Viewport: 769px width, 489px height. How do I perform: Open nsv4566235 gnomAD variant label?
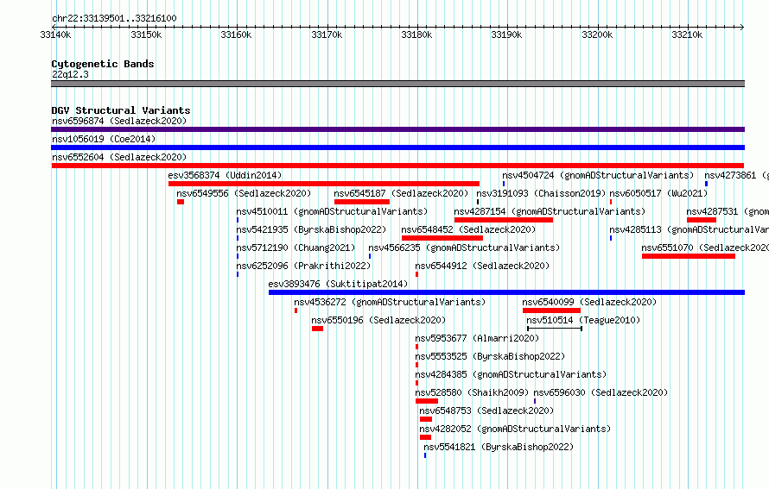[464, 248]
